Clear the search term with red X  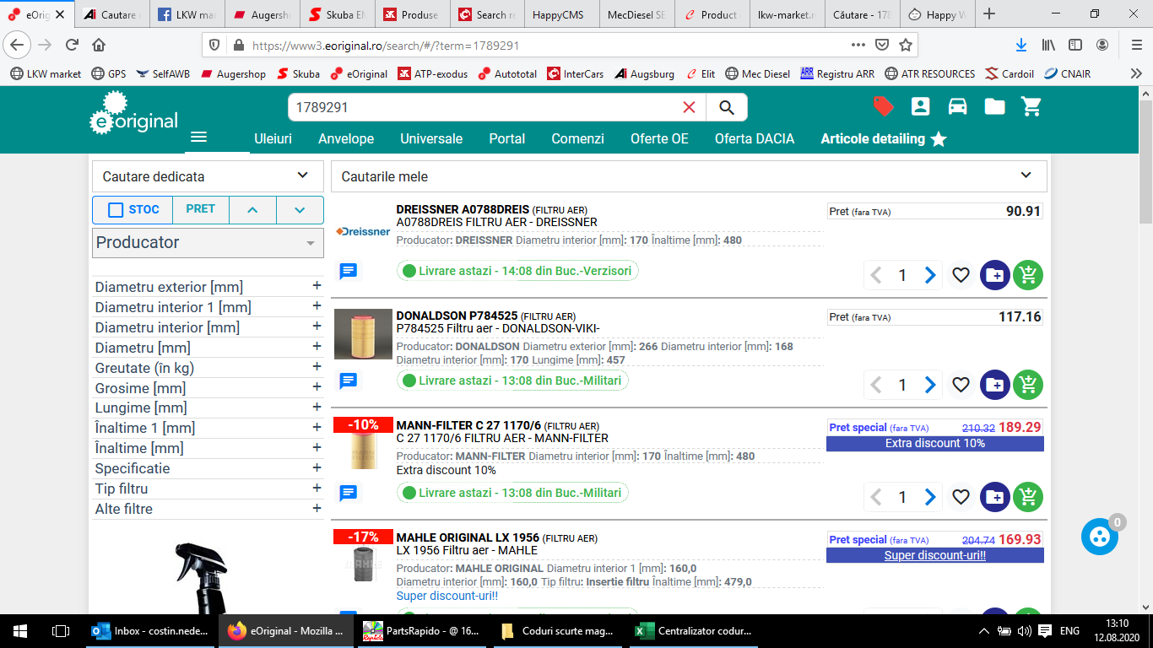pos(689,107)
